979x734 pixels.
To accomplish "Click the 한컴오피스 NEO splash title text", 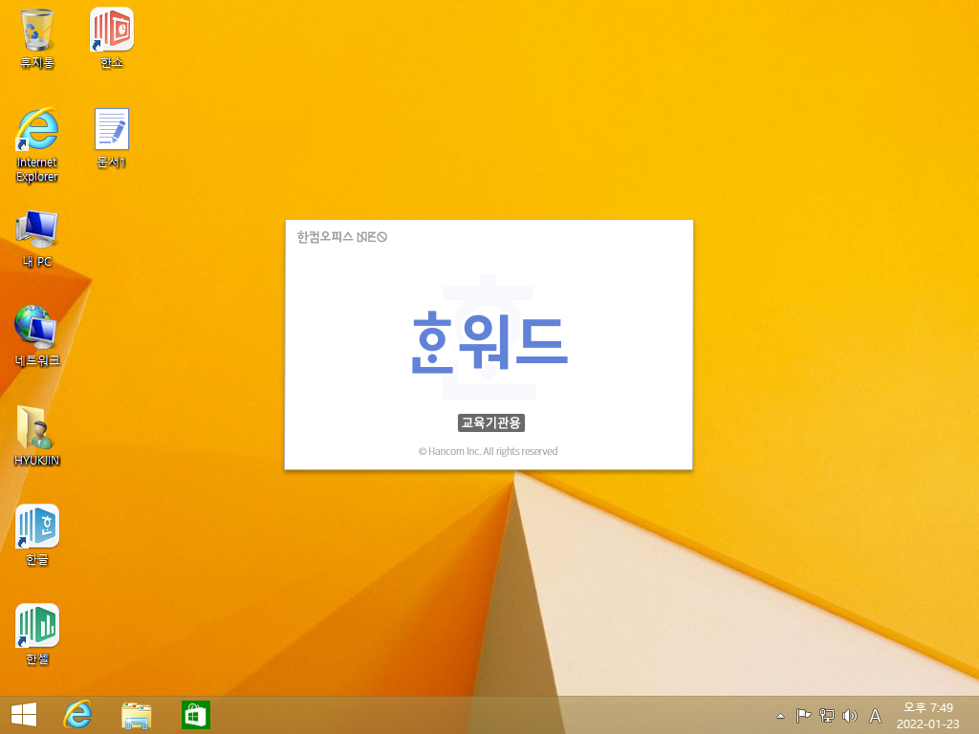I will click(341, 237).
